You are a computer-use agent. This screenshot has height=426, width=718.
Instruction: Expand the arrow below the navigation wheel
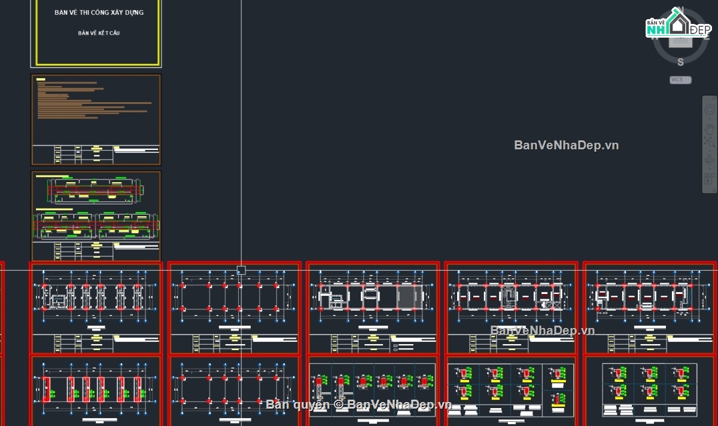point(710,118)
